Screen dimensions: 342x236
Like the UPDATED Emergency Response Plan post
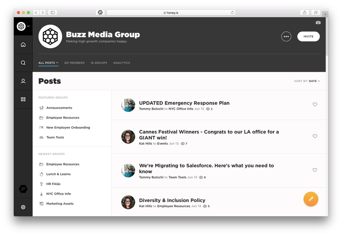(x=315, y=104)
